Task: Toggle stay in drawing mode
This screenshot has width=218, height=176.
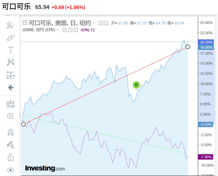Action: point(11,145)
